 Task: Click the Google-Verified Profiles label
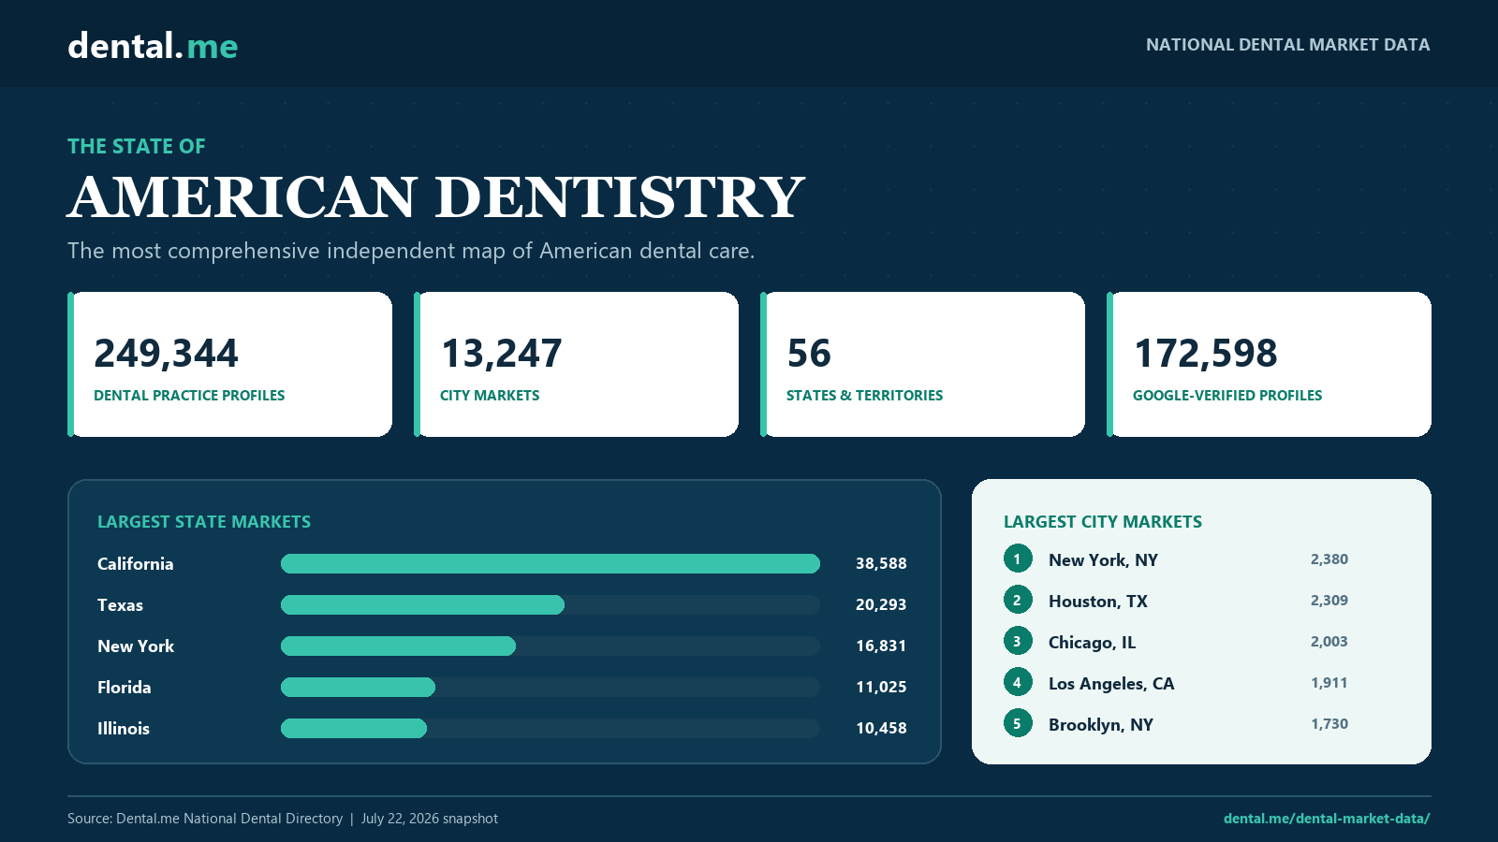tap(1227, 396)
